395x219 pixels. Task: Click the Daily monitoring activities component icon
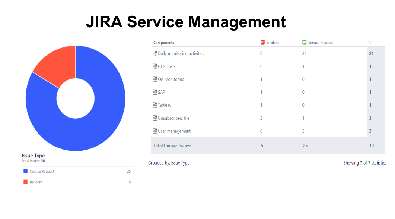pyautogui.click(x=155, y=54)
